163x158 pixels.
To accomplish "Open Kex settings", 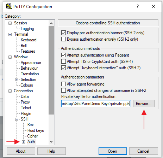I will (x=31, y=125).
